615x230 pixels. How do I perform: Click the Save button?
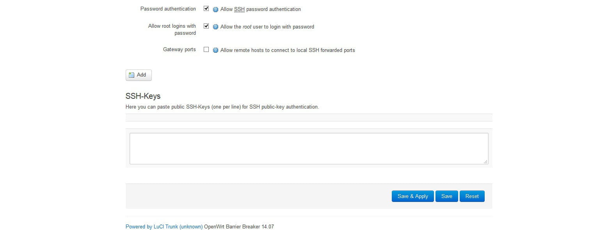(447, 196)
